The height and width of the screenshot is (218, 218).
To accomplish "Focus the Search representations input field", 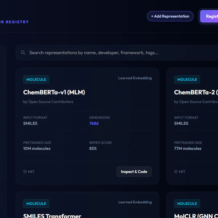I will [117, 53].
